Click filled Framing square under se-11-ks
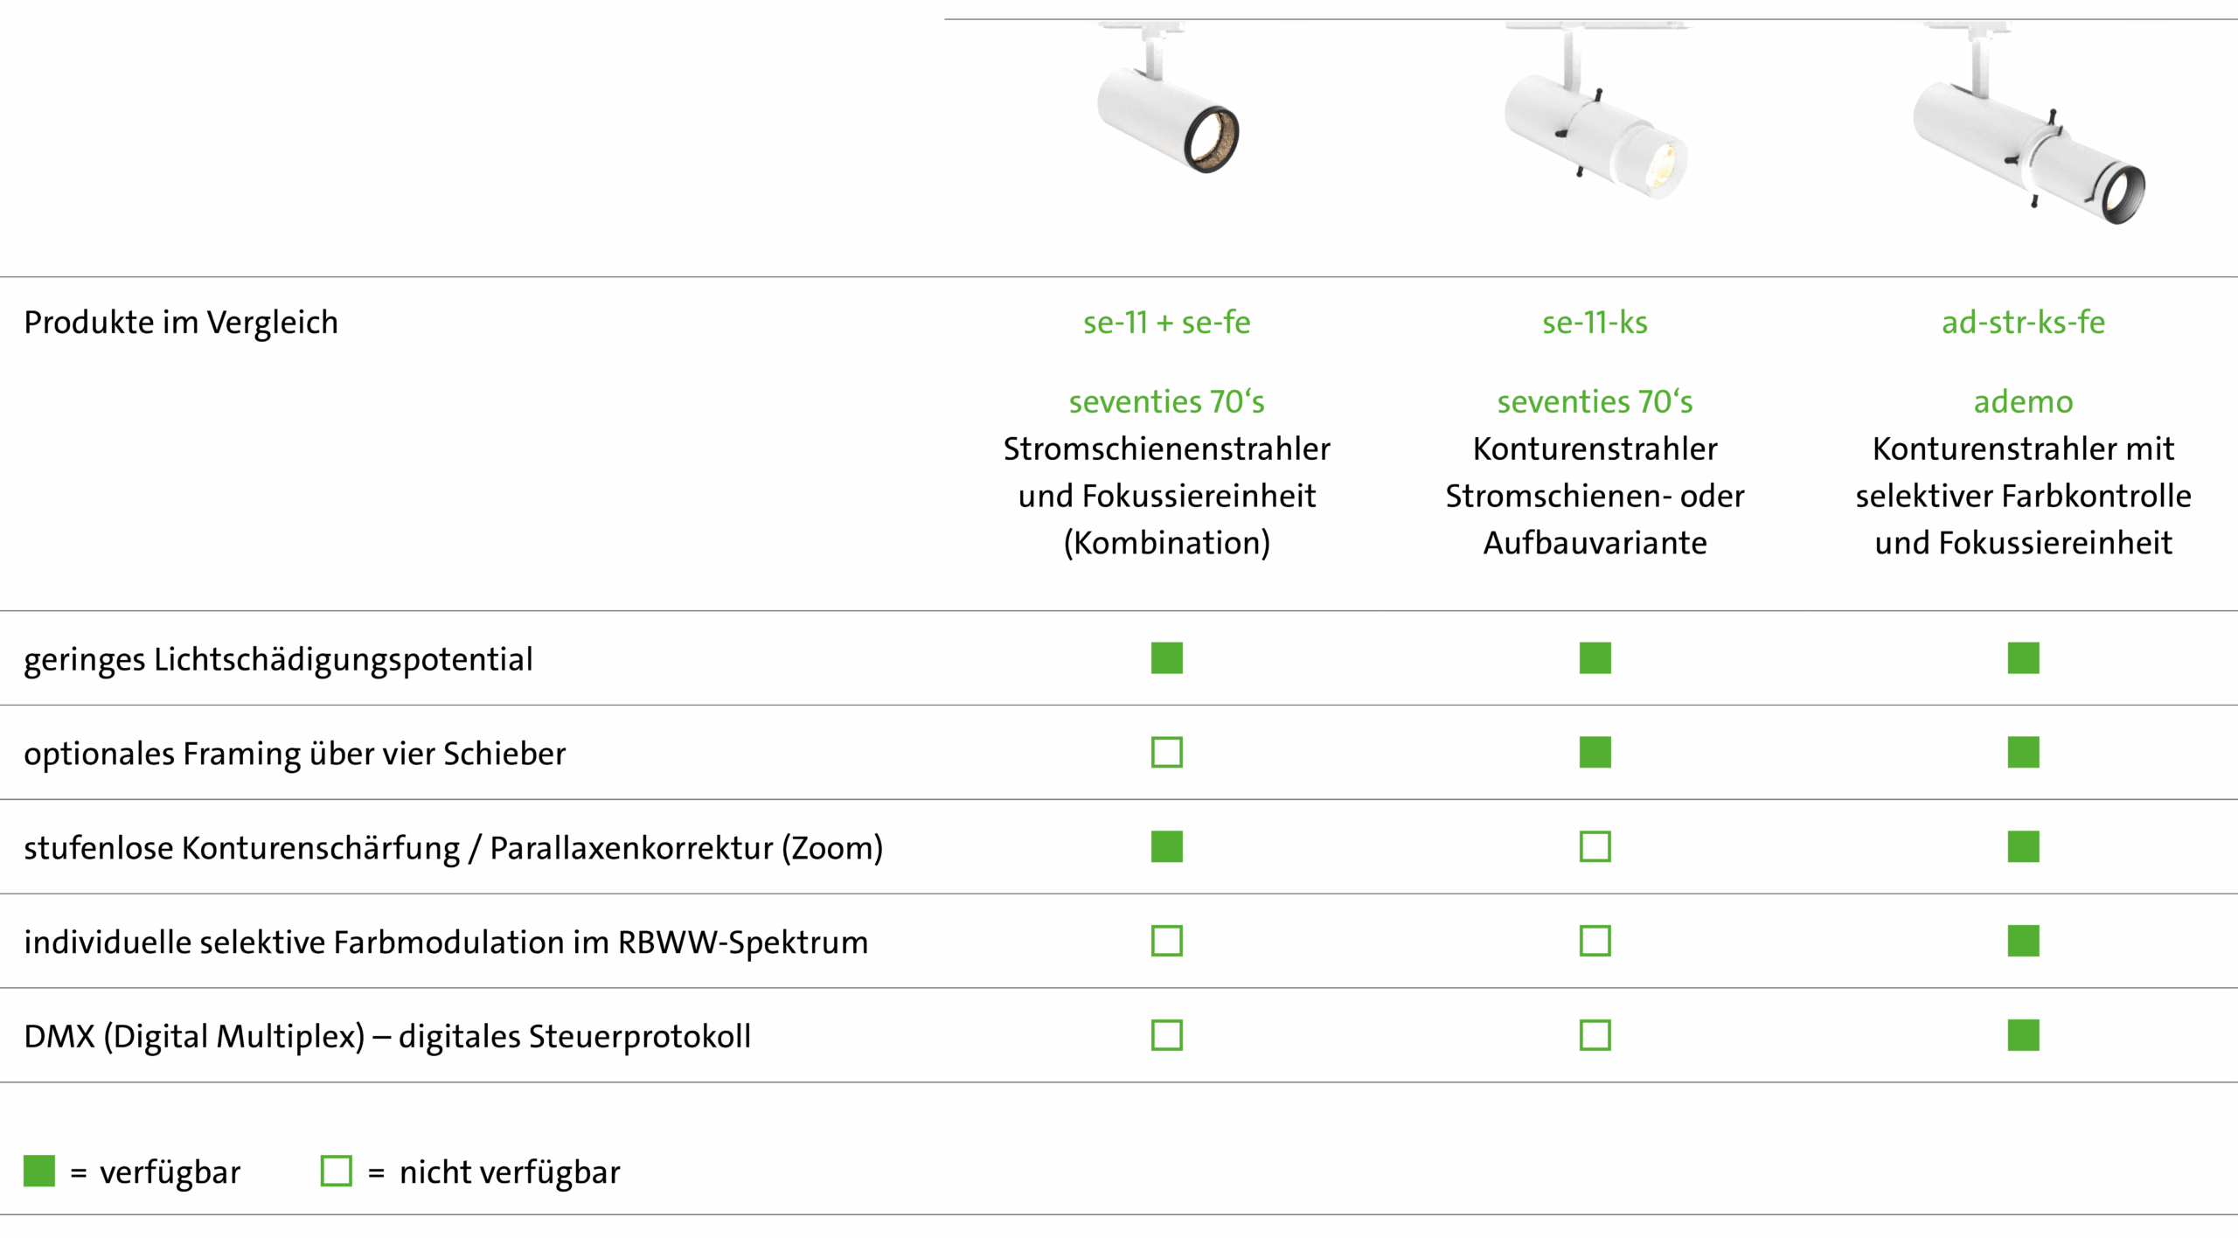 tap(1595, 753)
